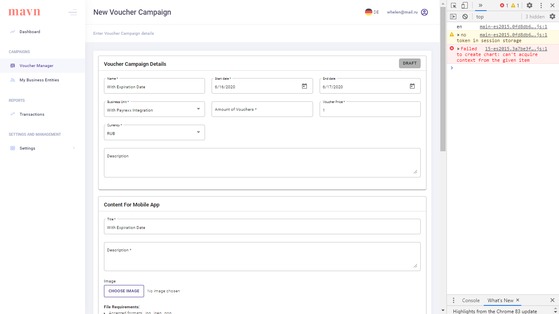Select the inspect element tool in DevTools
The width and height of the screenshot is (559, 314).
pos(454,5)
